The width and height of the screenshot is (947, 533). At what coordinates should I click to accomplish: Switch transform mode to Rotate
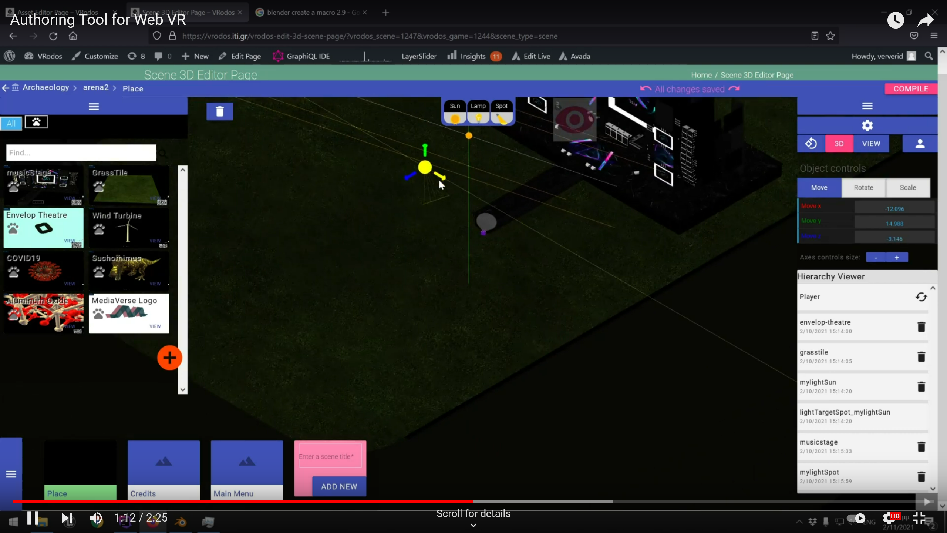click(x=863, y=188)
